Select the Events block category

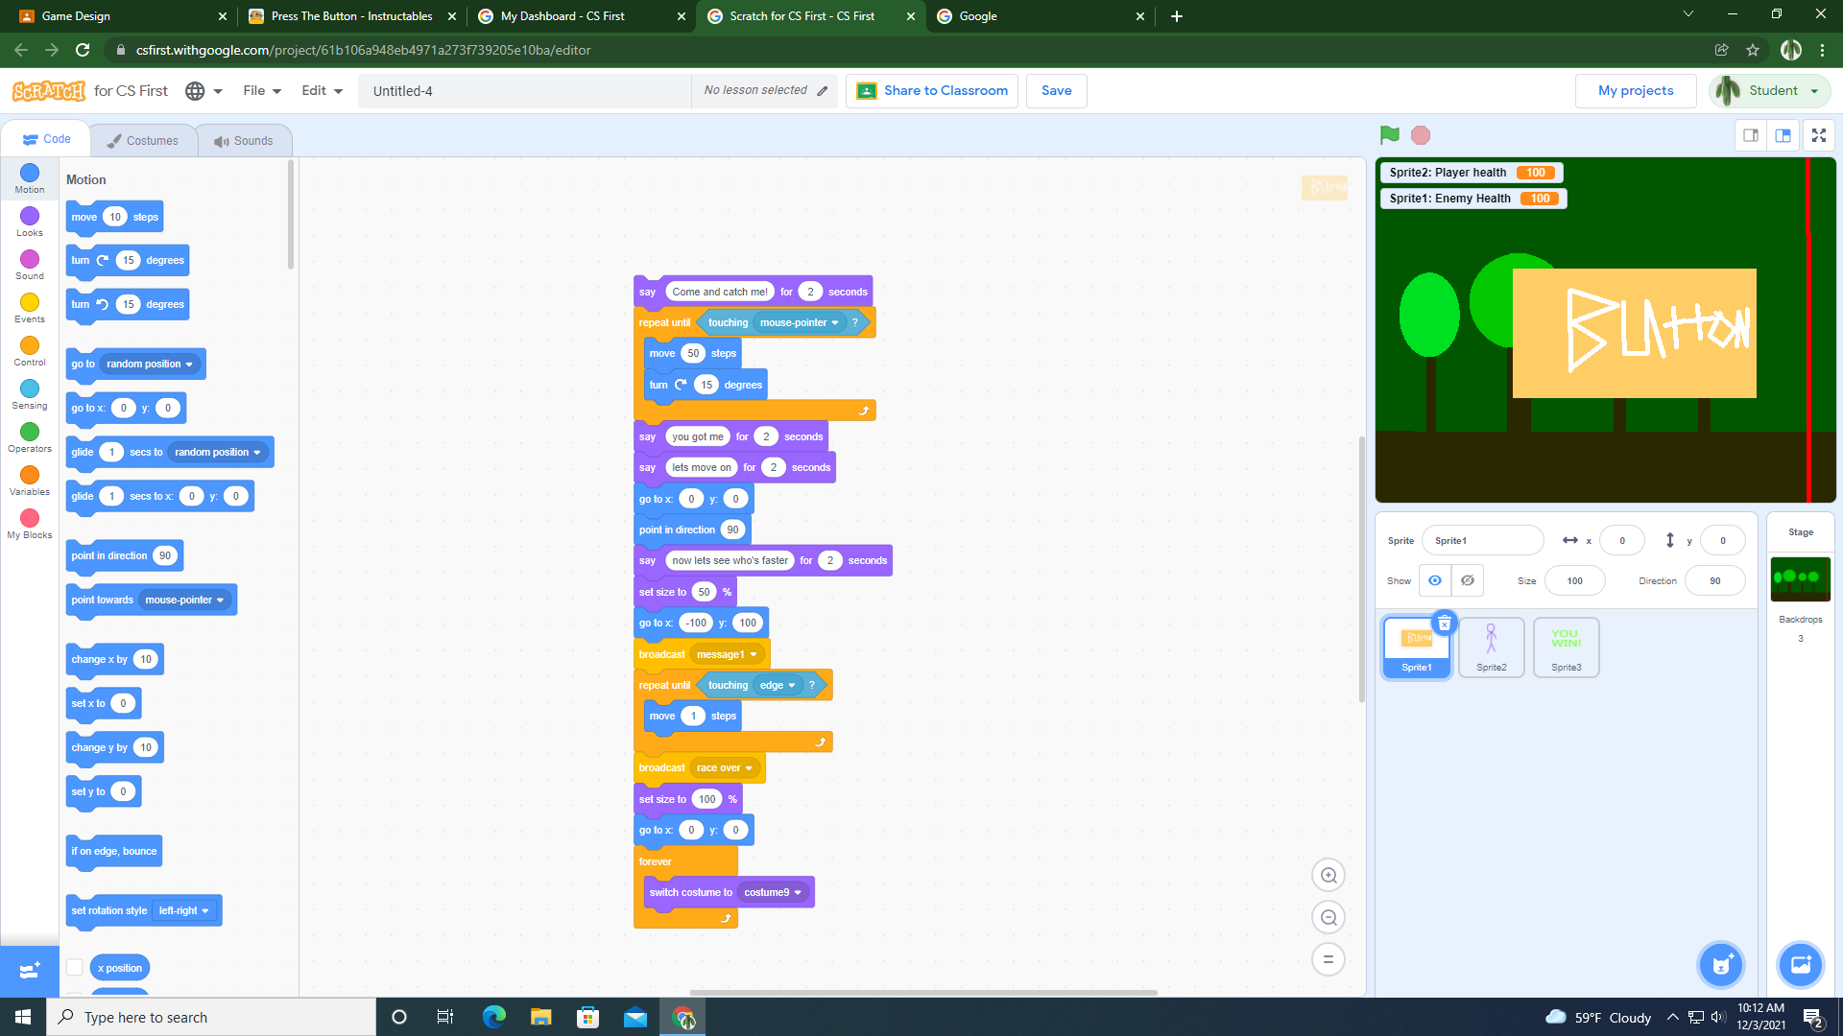[29, 308]
